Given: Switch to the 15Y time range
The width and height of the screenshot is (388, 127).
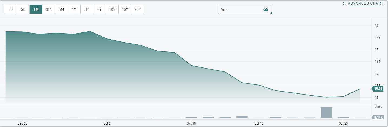Looking at the screenshot, I should 125,9.
